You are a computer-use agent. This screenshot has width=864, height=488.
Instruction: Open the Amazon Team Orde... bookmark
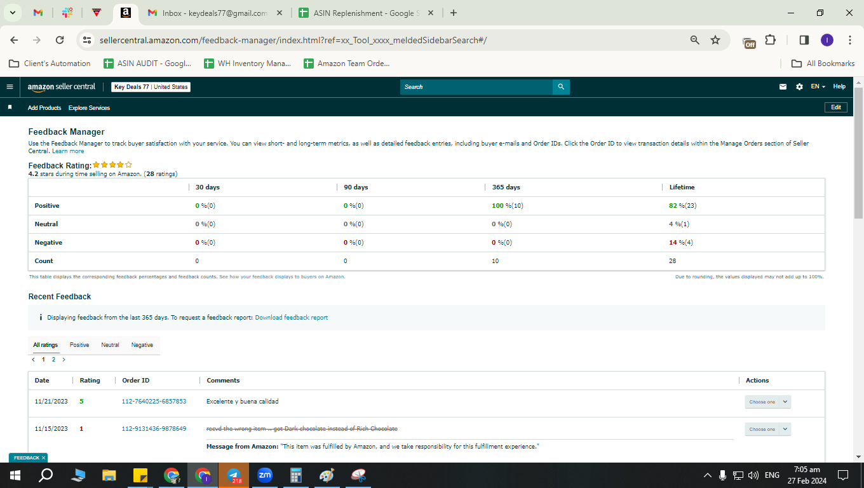[x=347, y=64]
